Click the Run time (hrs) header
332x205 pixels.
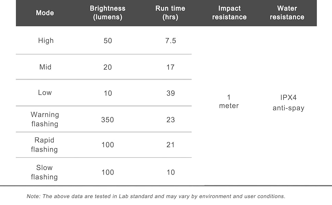coord(170,13)
